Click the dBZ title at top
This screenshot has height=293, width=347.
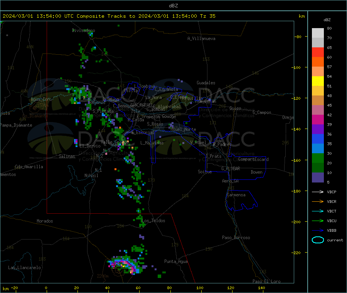pyautogui.click(x=173, y=6)
